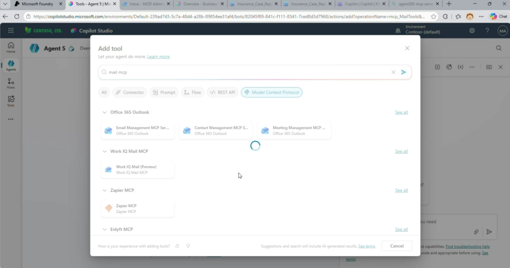Open Agents in left sidebar
Screen dimensions: 510x268
[x=10, y=66]
